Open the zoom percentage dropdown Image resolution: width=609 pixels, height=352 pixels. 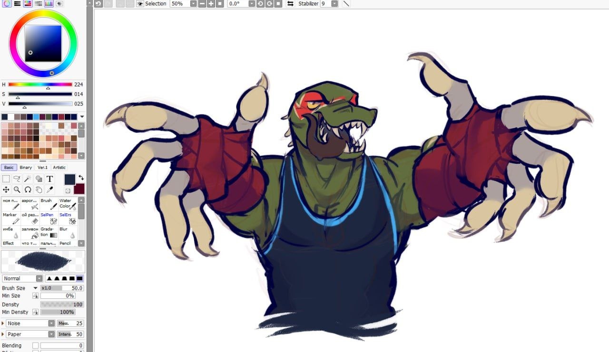tap(193, 3)
